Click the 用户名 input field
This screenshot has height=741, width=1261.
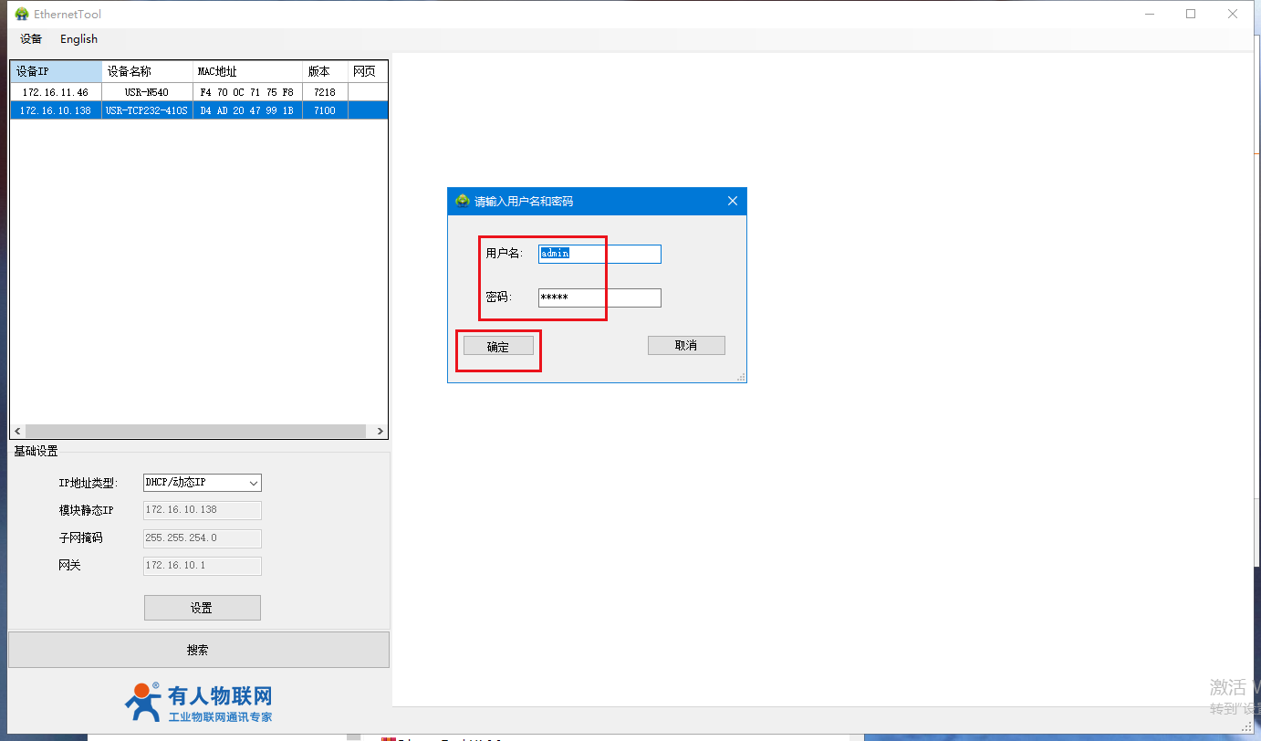coord(599,254)
